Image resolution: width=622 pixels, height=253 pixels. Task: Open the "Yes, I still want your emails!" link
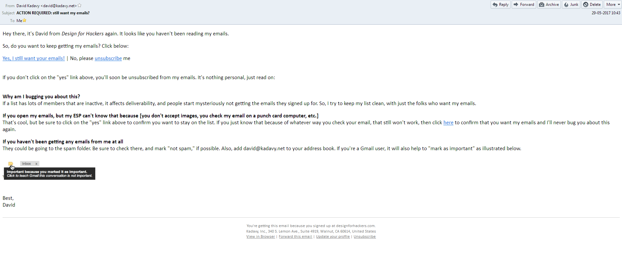34,58
